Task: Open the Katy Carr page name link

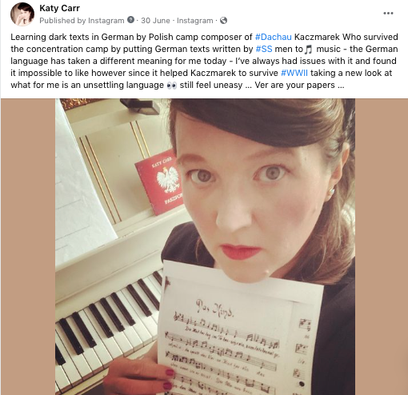Action: tap(59, 8)
